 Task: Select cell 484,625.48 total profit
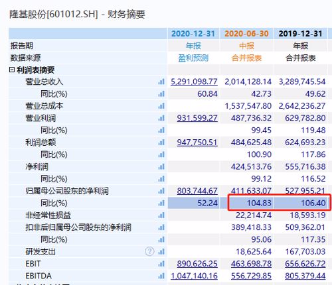coord(251,142)
